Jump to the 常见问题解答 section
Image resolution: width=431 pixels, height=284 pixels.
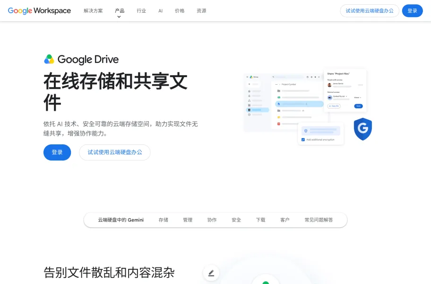coord(319,220)
